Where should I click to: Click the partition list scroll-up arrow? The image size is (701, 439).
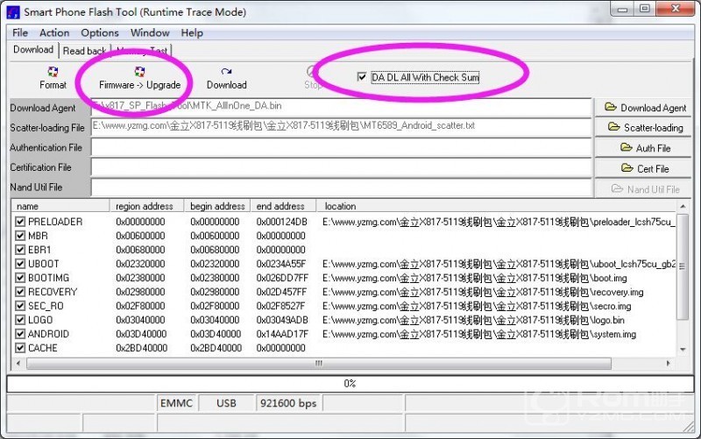click(x=683, y=206)
